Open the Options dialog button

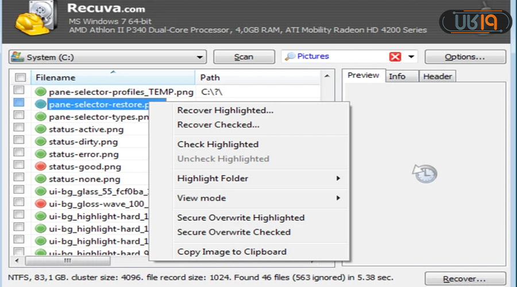pyautogui.click(x=465, y=57)
